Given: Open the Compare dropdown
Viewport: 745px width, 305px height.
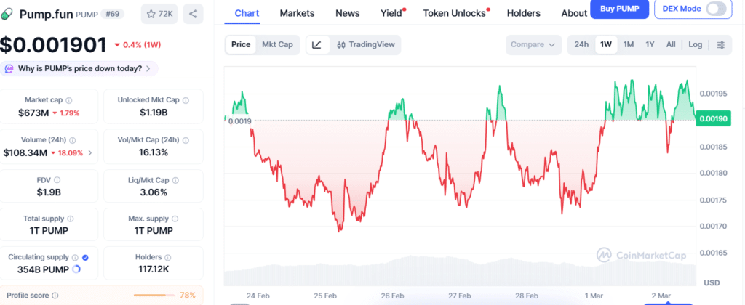Looking at the screenshot, I should pos(533,45).
